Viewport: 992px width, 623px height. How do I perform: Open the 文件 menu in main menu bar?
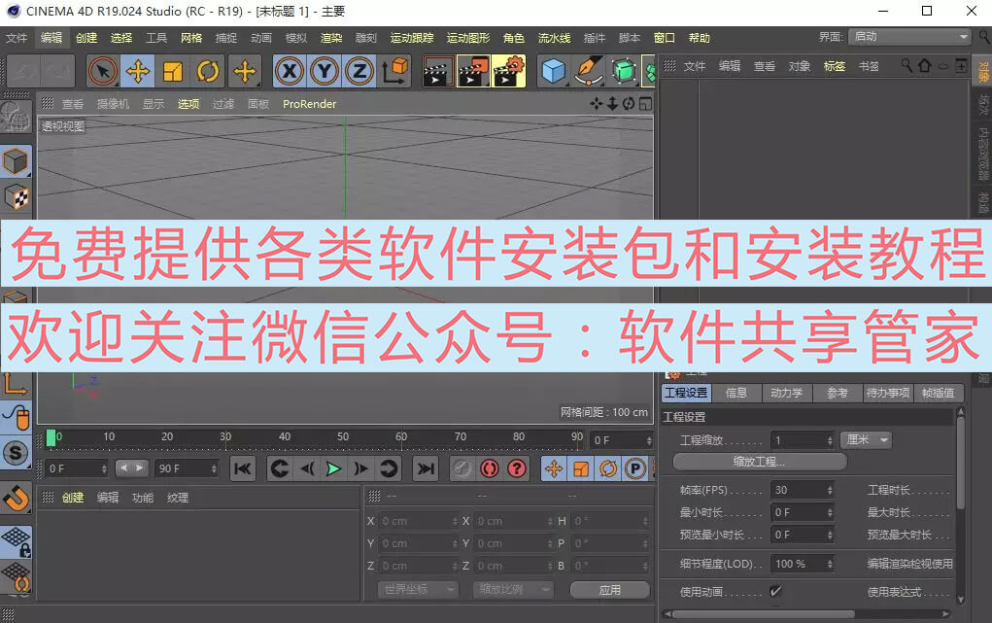pos(17,38)
